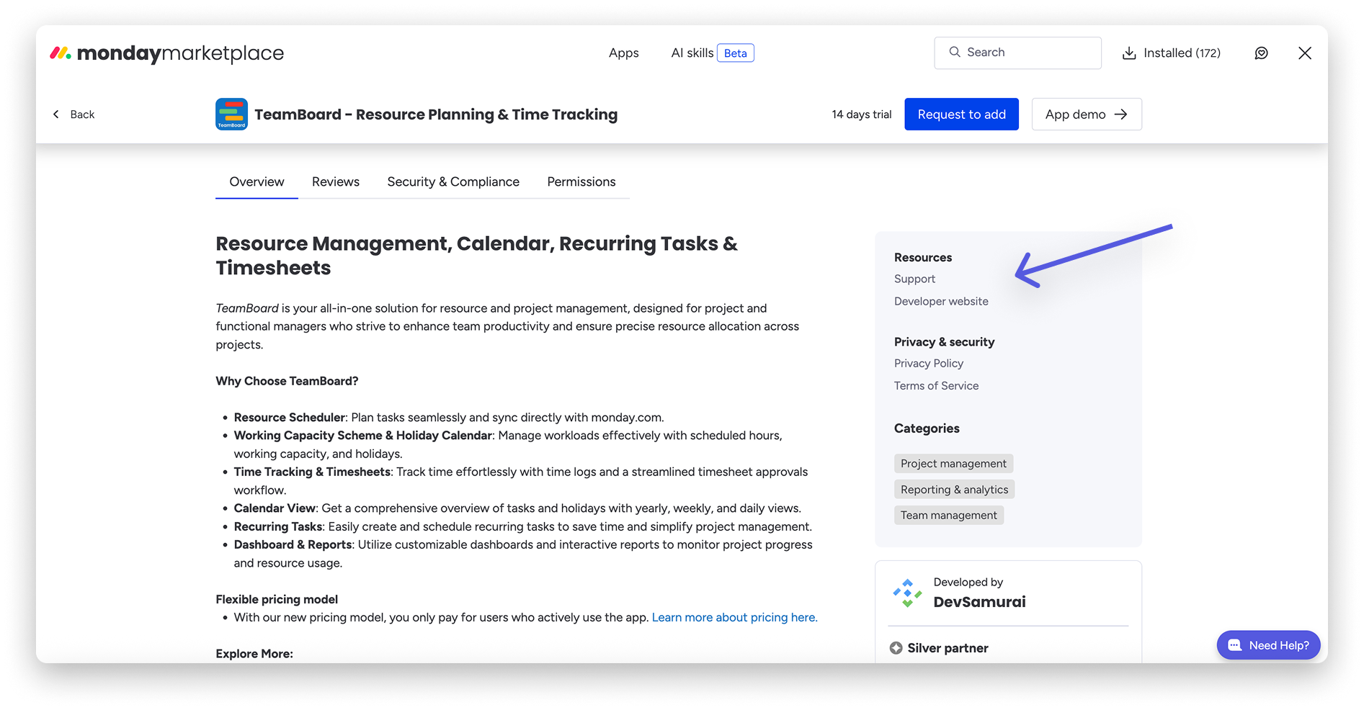The height and width of the screenshot is (710, 1364).
Task: Click the Privacy & security sidebar heading
Action: 945,342
